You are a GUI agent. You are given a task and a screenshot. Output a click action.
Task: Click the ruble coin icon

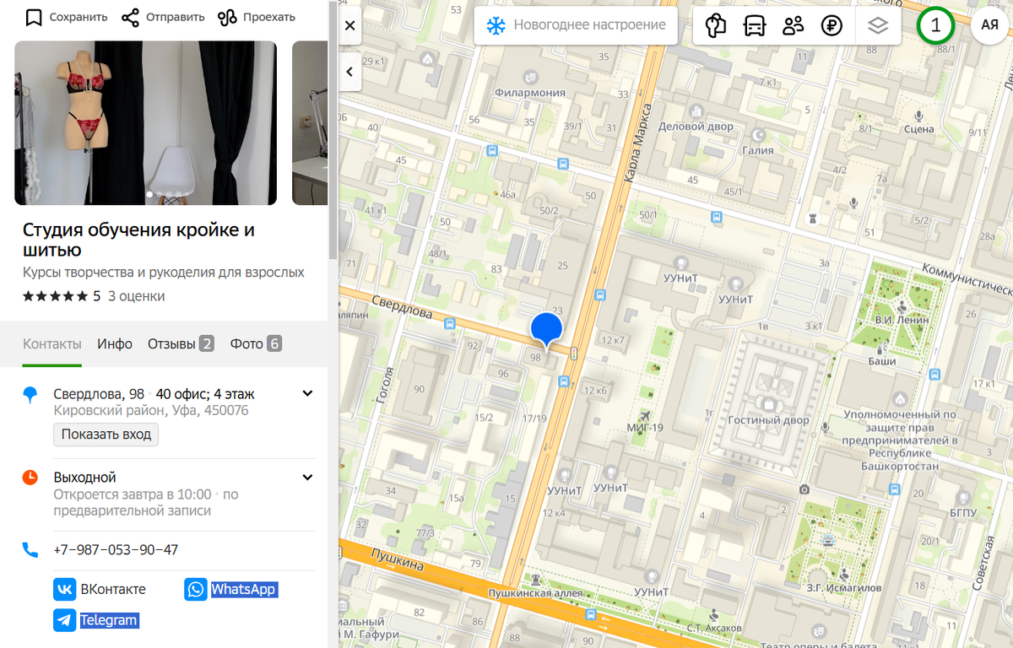point(832,25)
